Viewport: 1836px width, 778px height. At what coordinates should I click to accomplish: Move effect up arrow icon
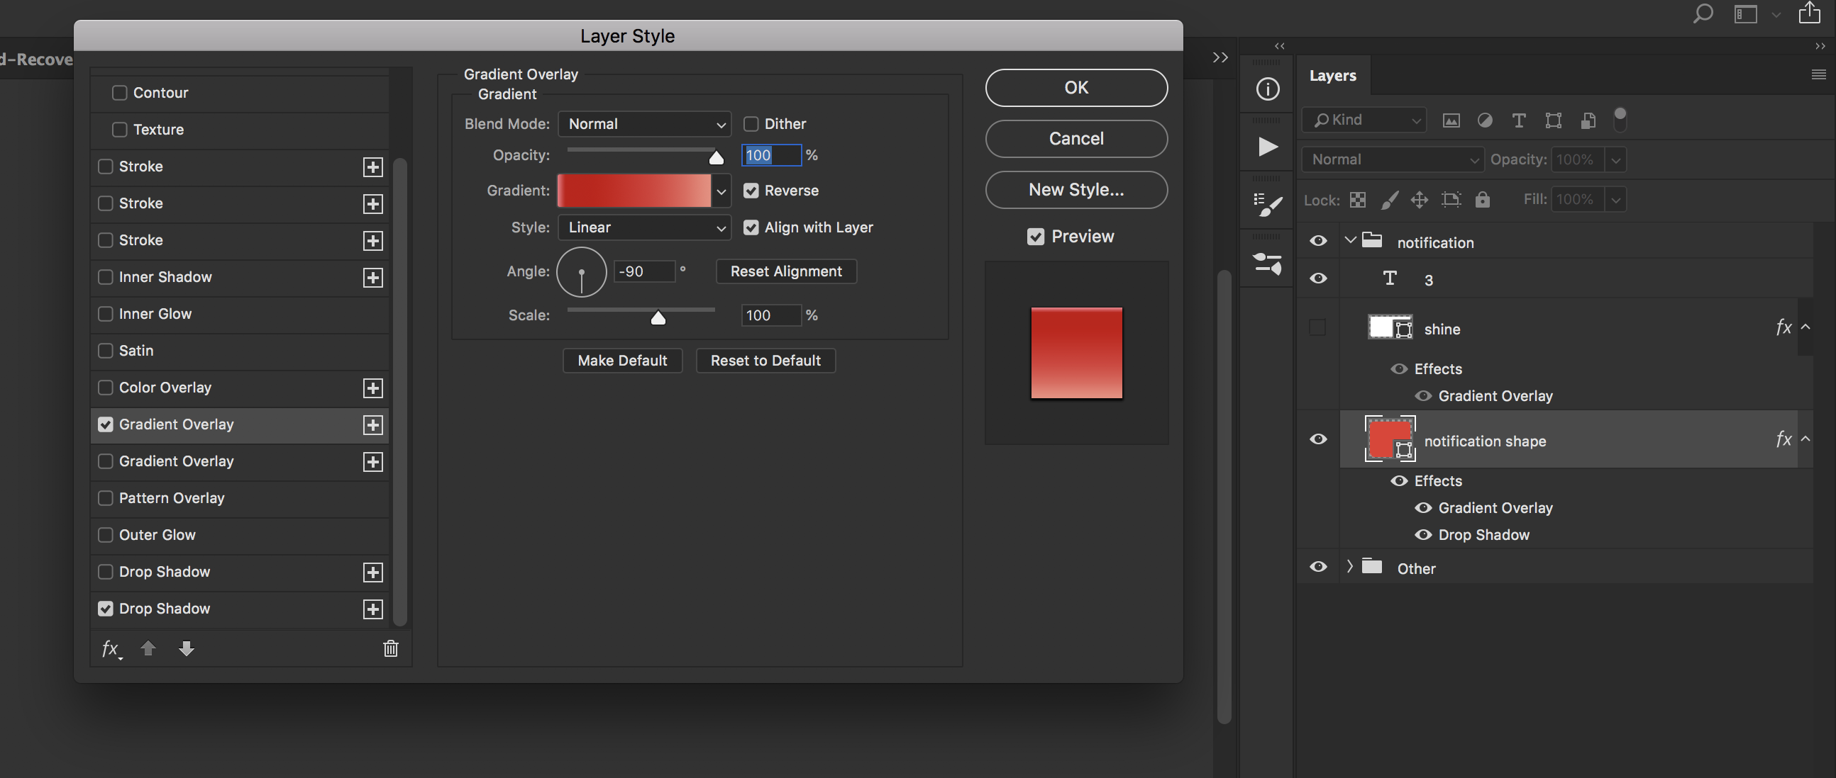pyautogui.click(x=148, y=648)
